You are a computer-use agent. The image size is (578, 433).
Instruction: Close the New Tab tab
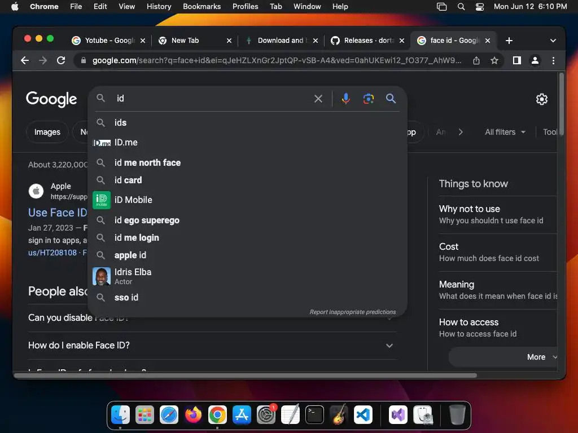tap(229, 41)
